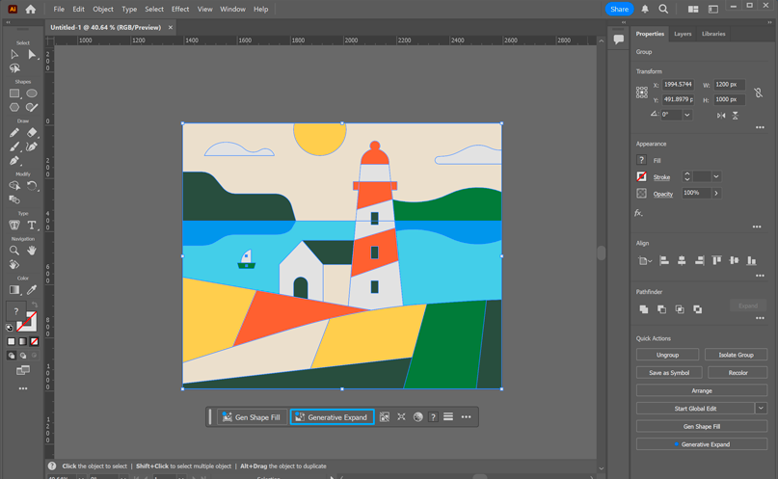Screen dimensions: 778x479
Task: Open notifications bell icon
Action: [x=645, y=9]
